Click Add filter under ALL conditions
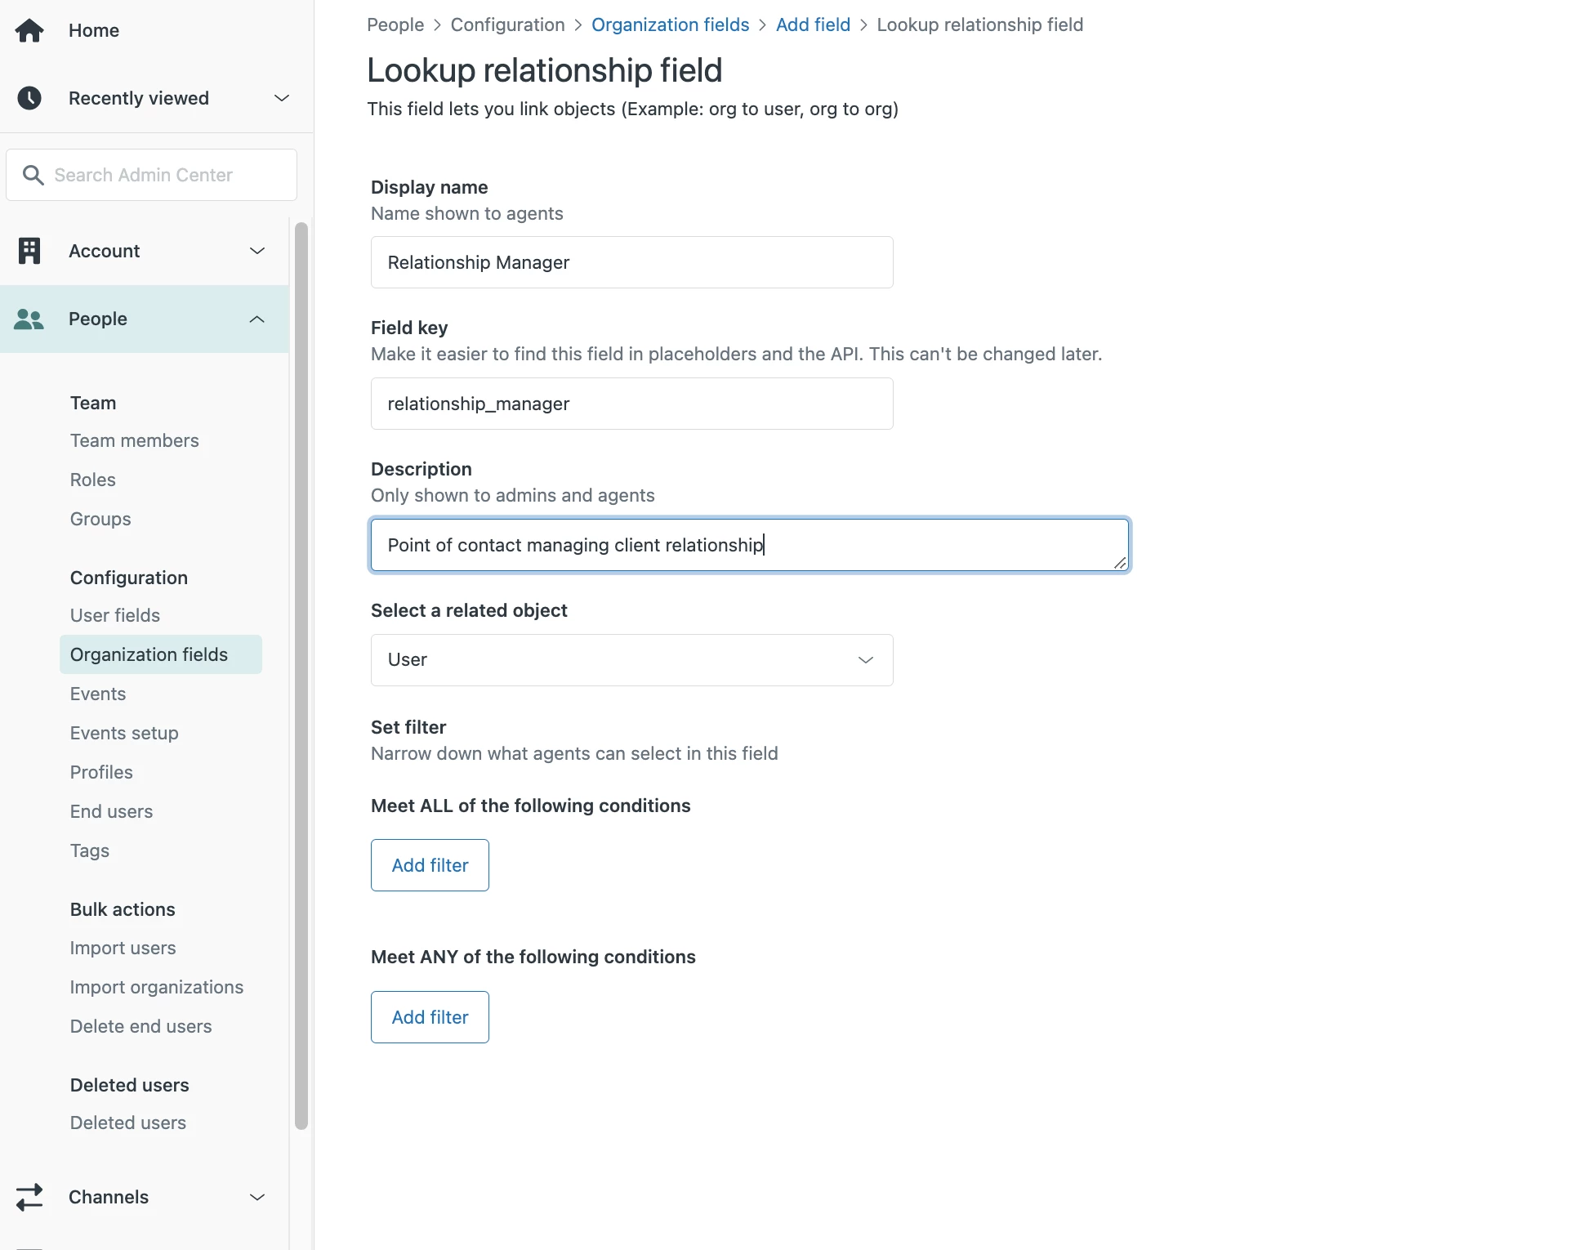Viewport: 1570px width, 1250px height. click(430, 865)
